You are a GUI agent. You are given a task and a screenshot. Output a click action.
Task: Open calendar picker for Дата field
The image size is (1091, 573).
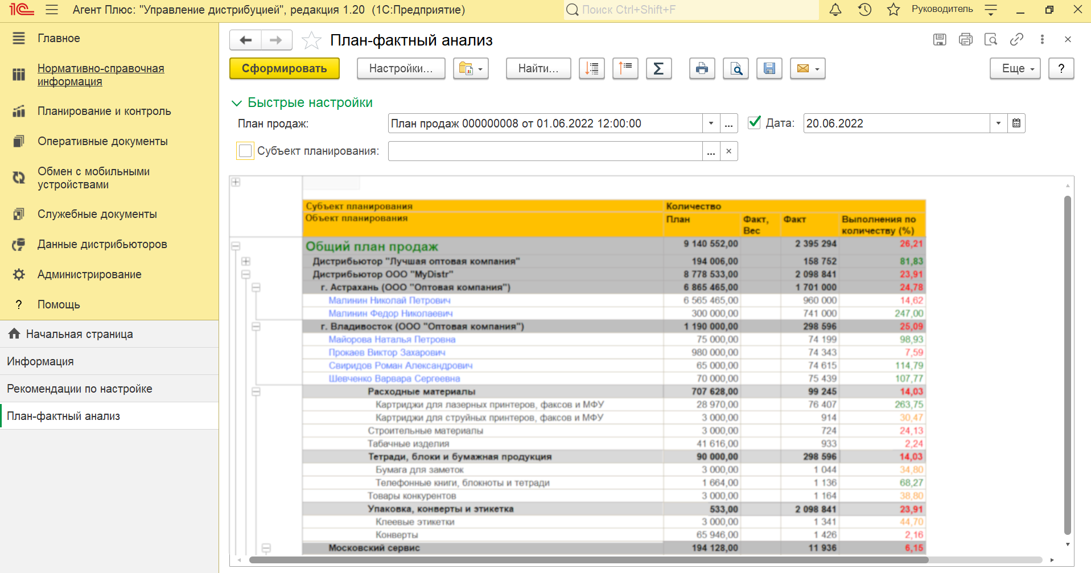[x=1016, y=123]
